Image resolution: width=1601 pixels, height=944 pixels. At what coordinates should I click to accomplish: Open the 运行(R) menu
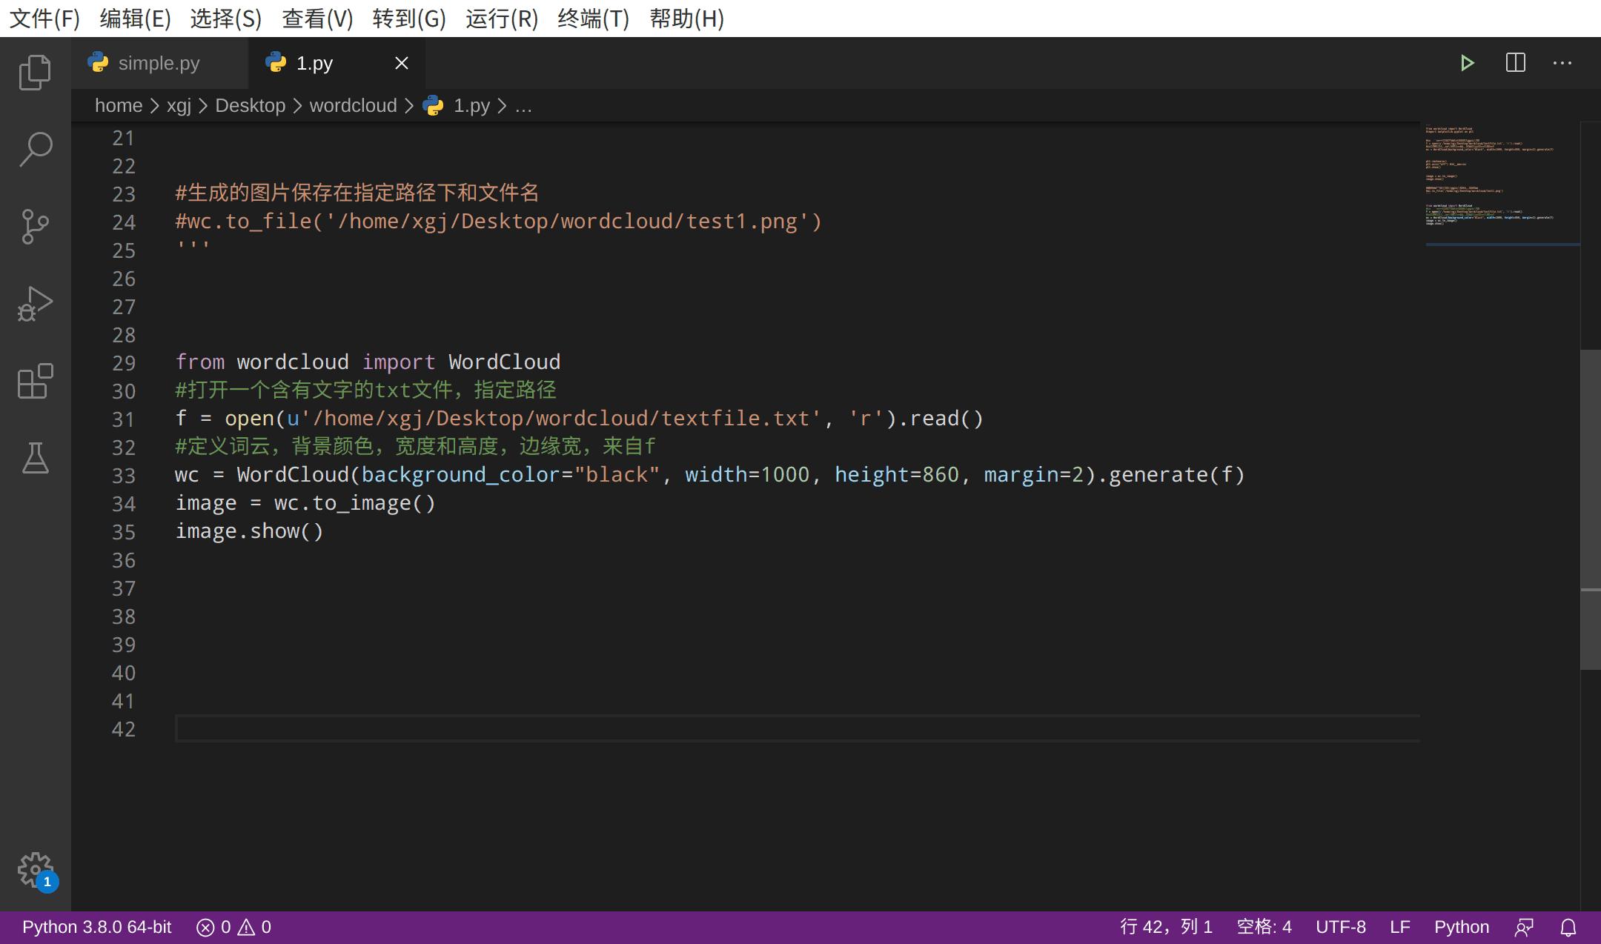click(501, 19)
